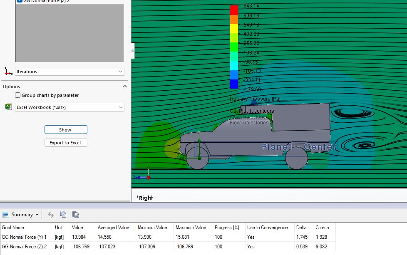Image resolution: width=407 pixels, height=255 pixels.
Task: Click the *Right view name label
Action: point(144,198)
